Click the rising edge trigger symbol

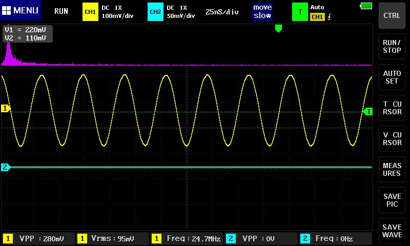point(329,17)
